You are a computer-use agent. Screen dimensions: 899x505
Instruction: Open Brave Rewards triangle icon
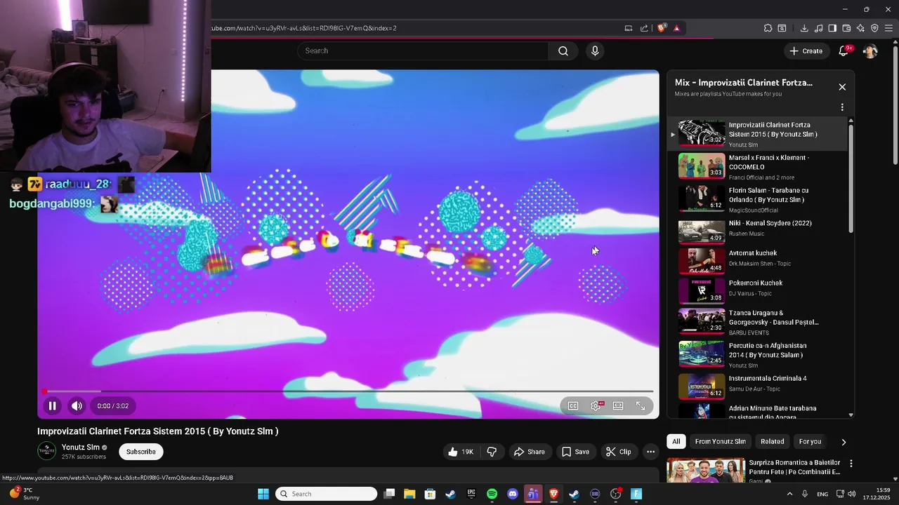click(676, 28)
